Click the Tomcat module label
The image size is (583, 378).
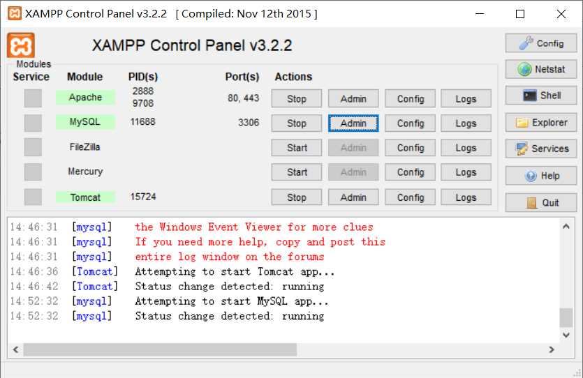point(85,197)
